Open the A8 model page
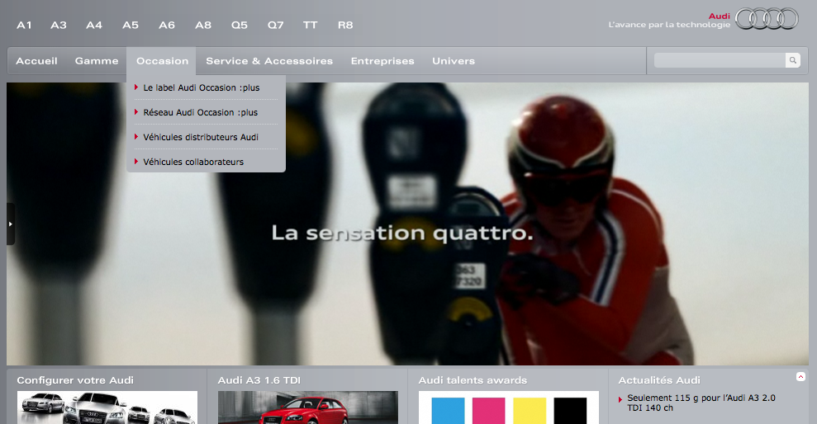 pyautogui.click(x=203, y=25)
